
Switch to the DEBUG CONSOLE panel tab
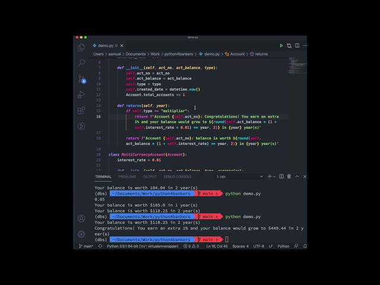tap(178, 177)
